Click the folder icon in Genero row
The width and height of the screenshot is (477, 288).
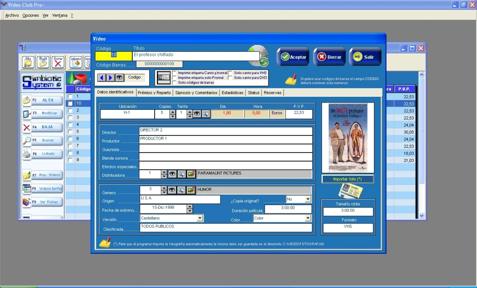(x=191, y=190)
